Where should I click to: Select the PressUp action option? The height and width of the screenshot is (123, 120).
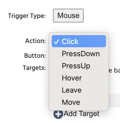(x=79, y=66)
